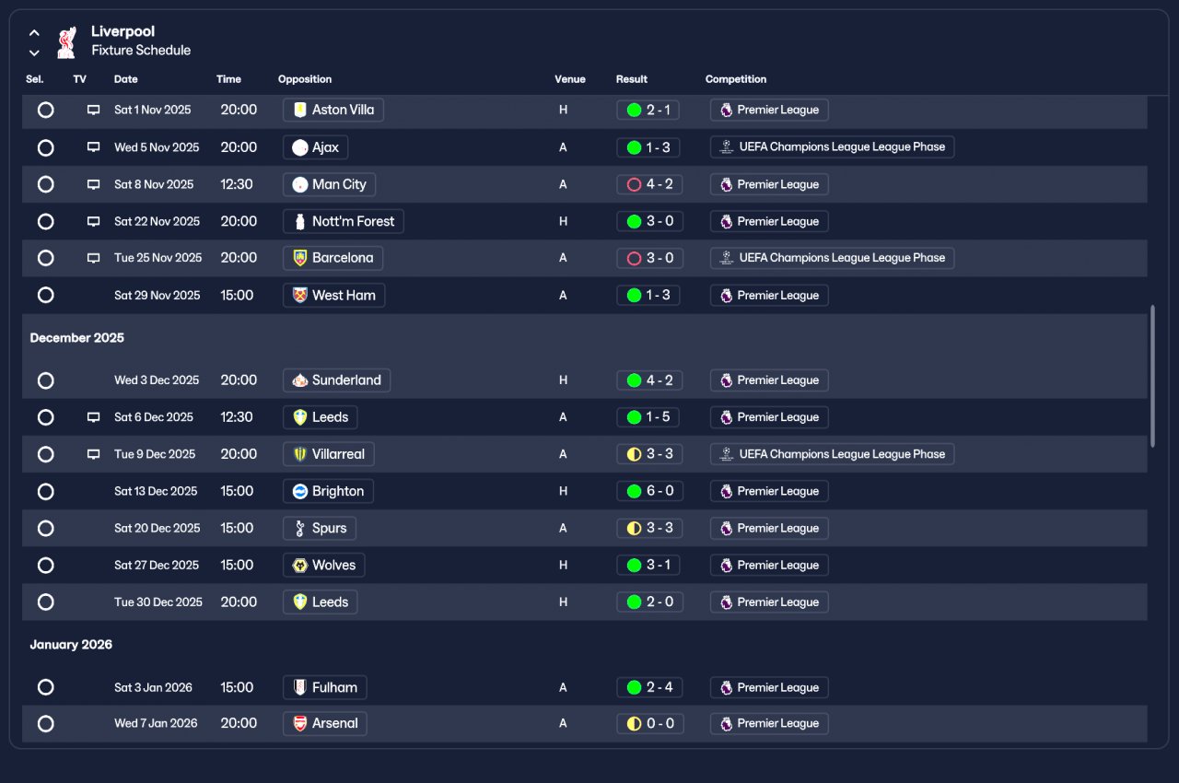
Task: Click the December 2025 month heading
Action: (76, 338)
